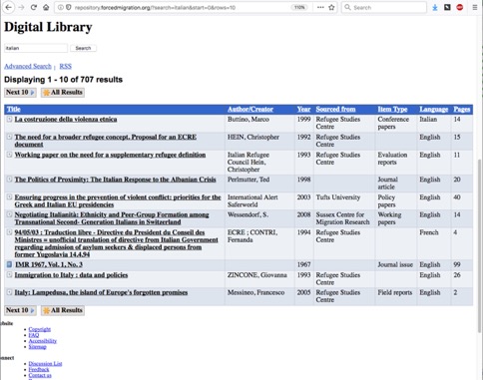
Task: Open Negotiating Italianità working paper
Action: [x=112, y=218]
